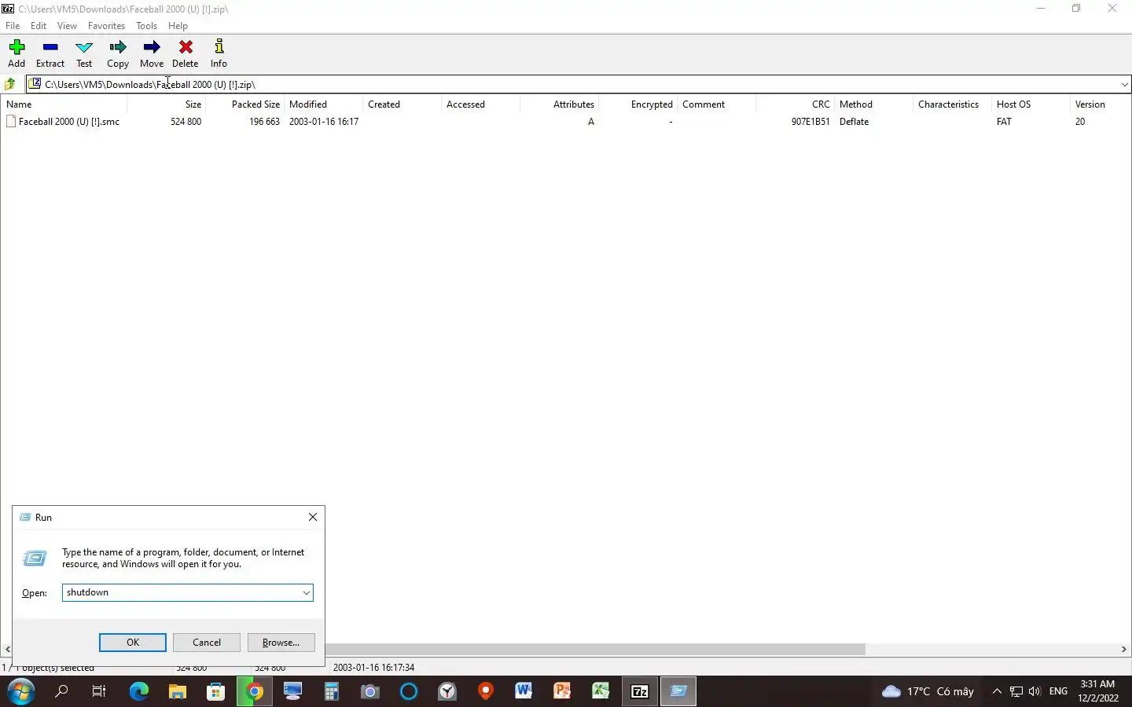The image size is (1132, 707).
Task: Click the Copy toolbar icon
Action: click(x=118, y=53)
